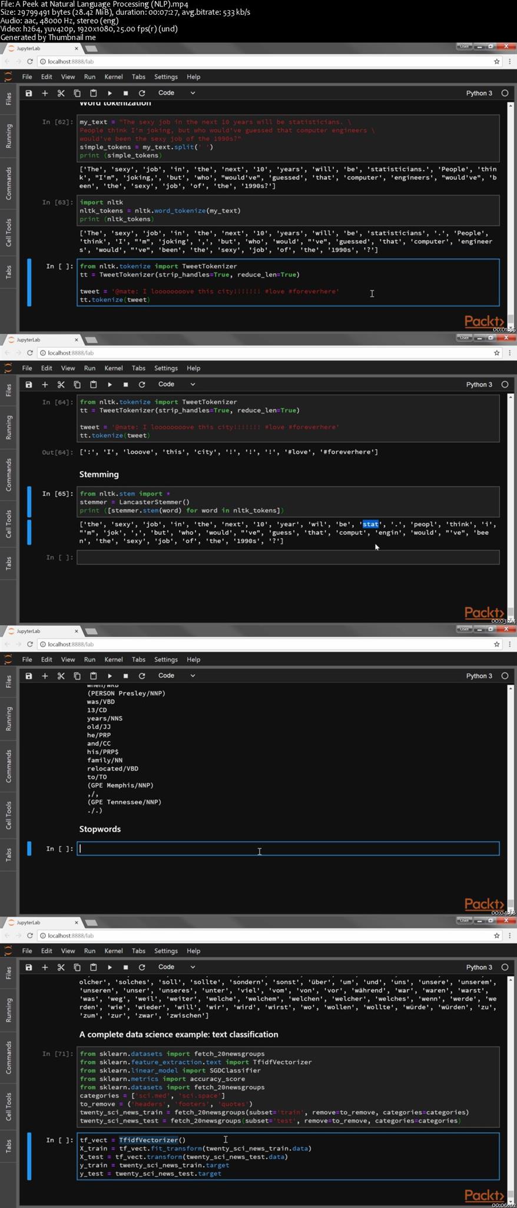Run the TweetTokenizer cell using the toolbar run icon
The image size is (517, 1208).
pos(110,93)
